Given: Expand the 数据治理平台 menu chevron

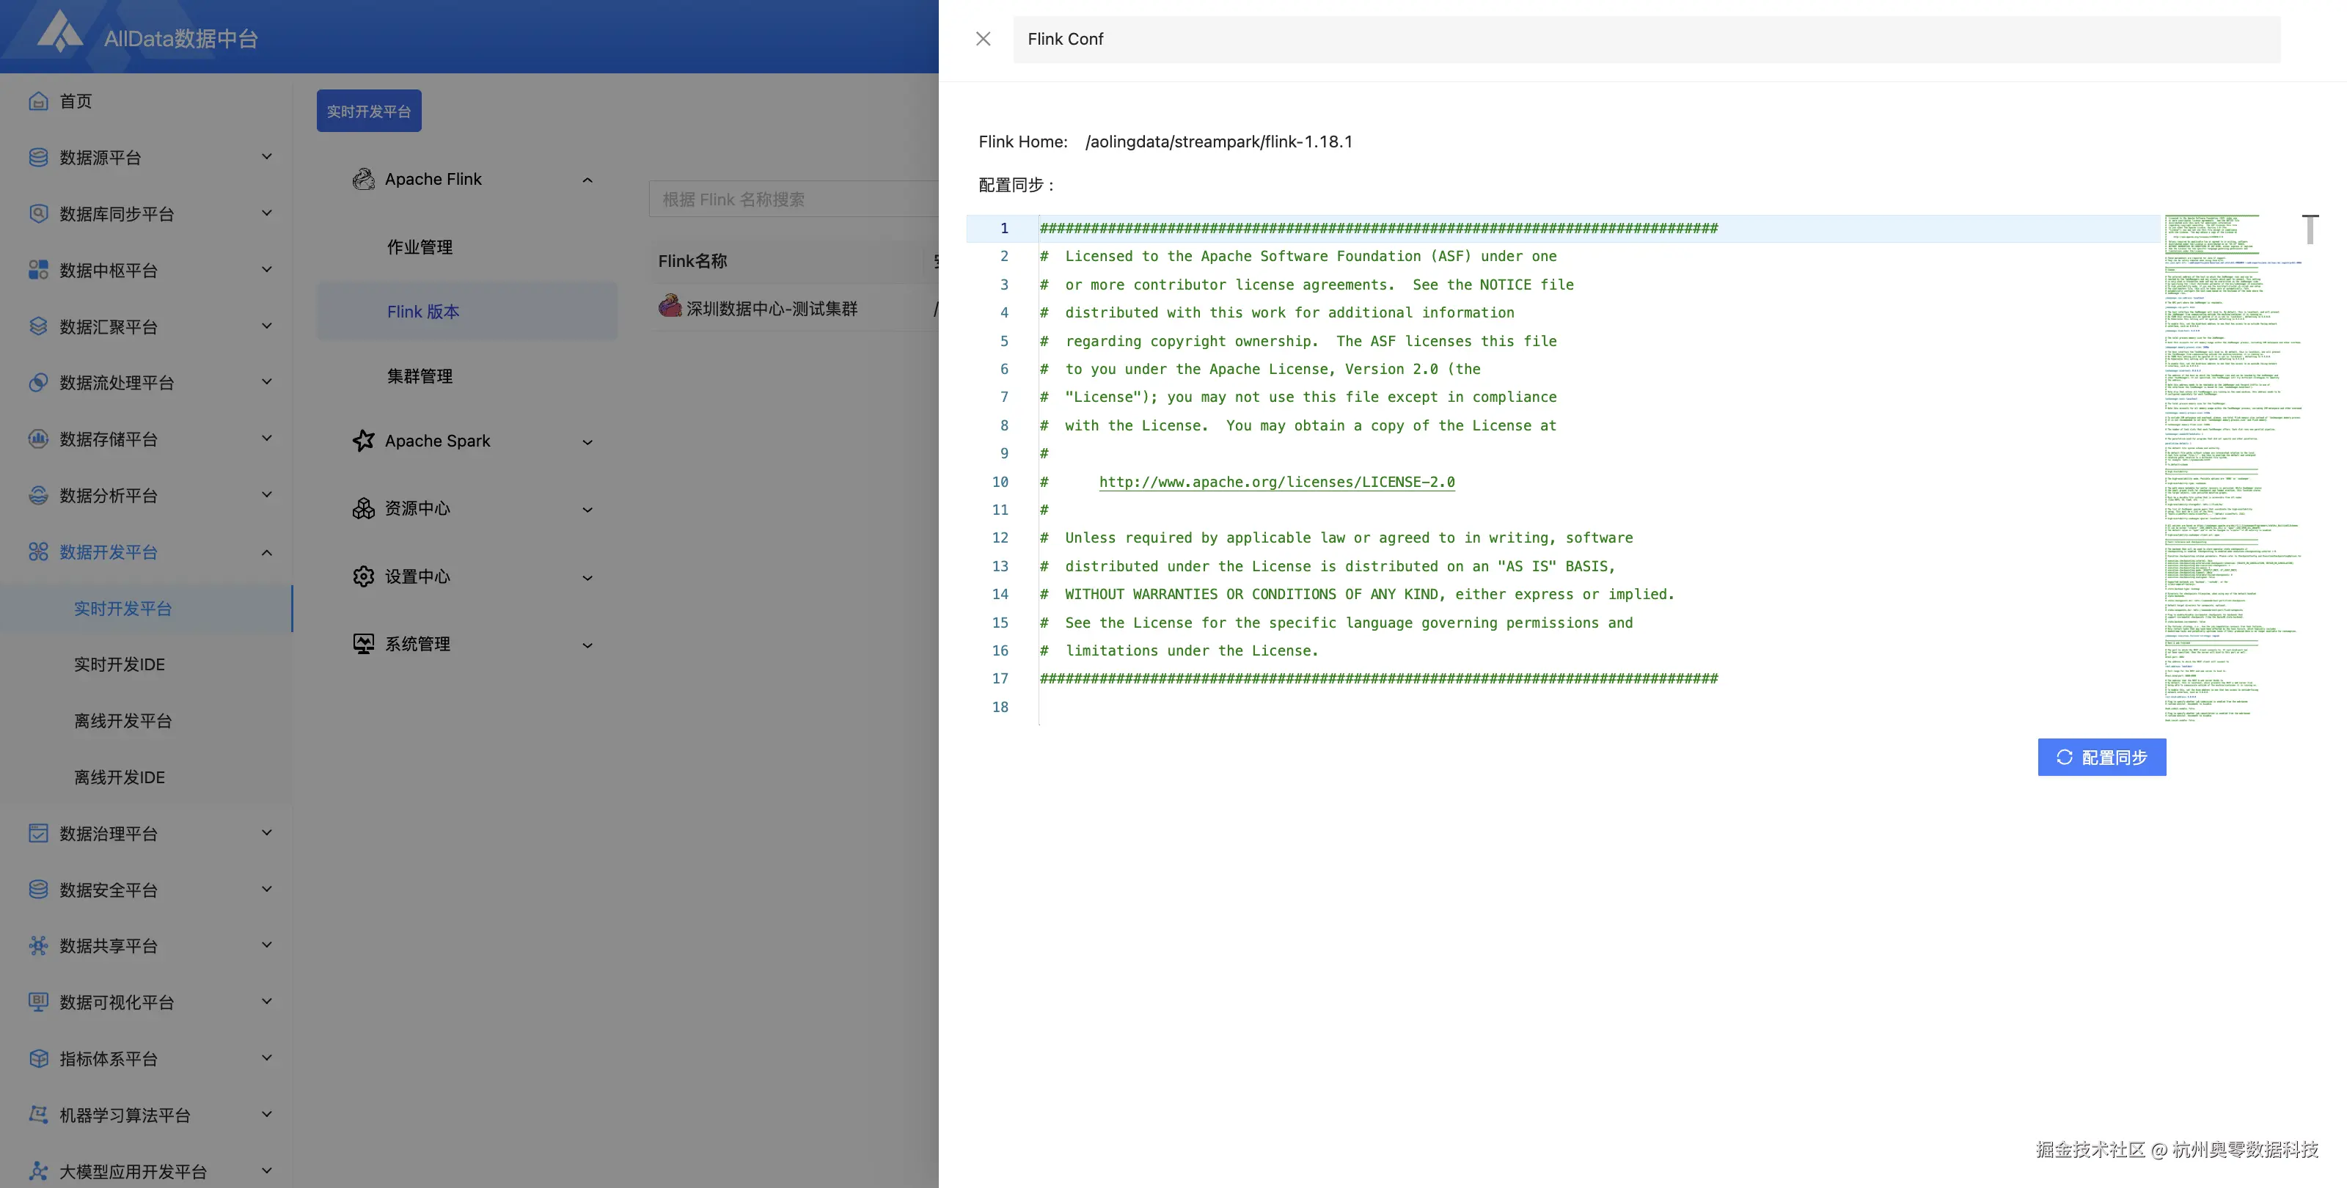Looking at the screenshot, I should click(267, 832).
